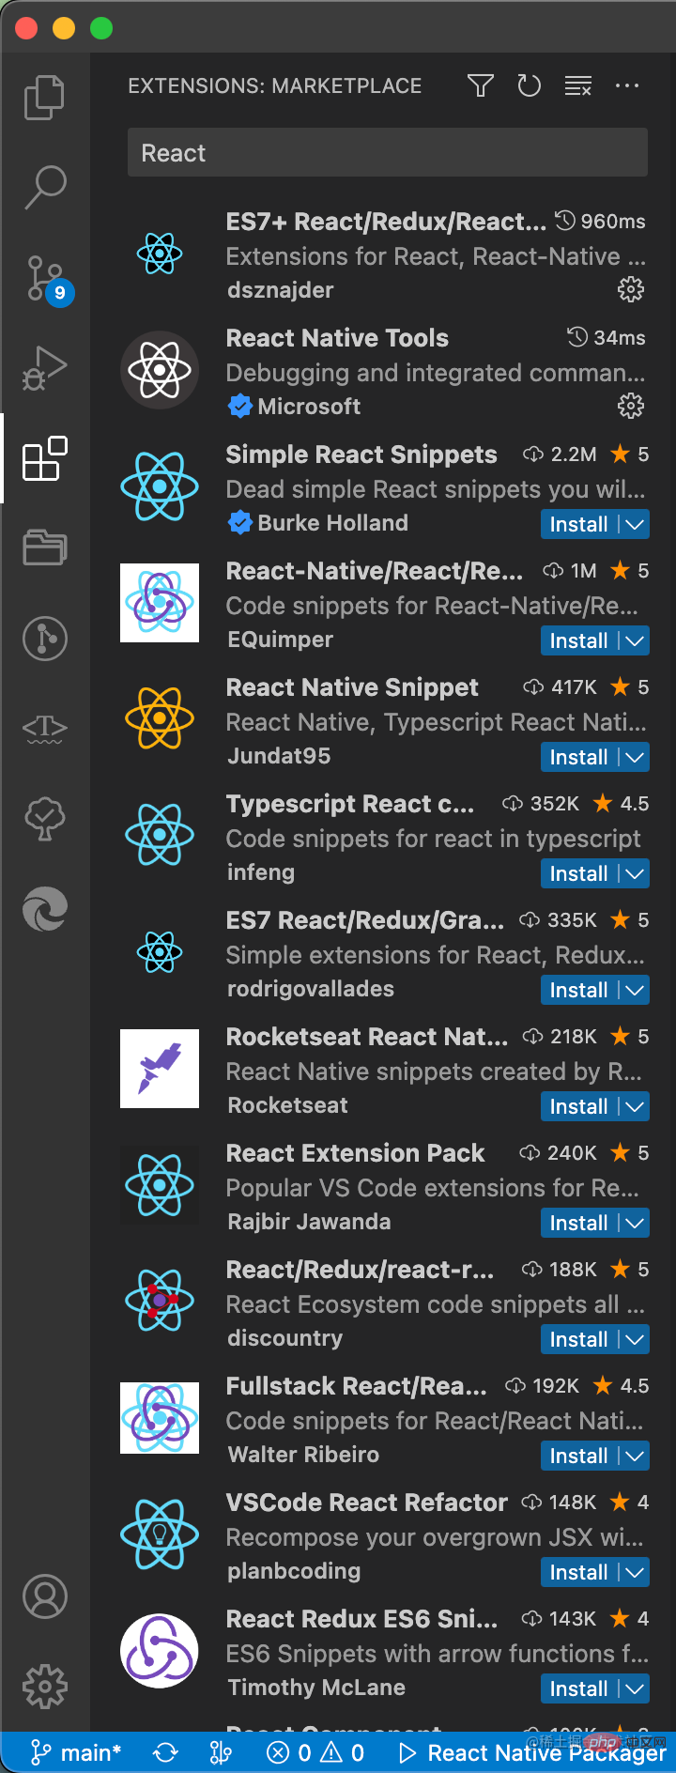The image size is (676, 1773).
Task: Click the errors and warnings status indicator
Action: click(315, 1752)
